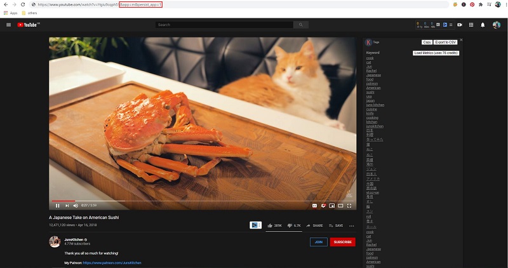
Task: Open the YouTube hamburger guide menu
Action: (8, 25)
